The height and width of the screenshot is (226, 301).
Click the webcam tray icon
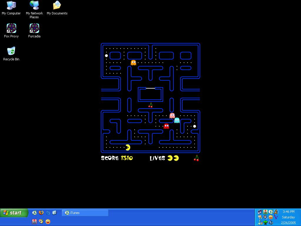click(x=265, y=217)
